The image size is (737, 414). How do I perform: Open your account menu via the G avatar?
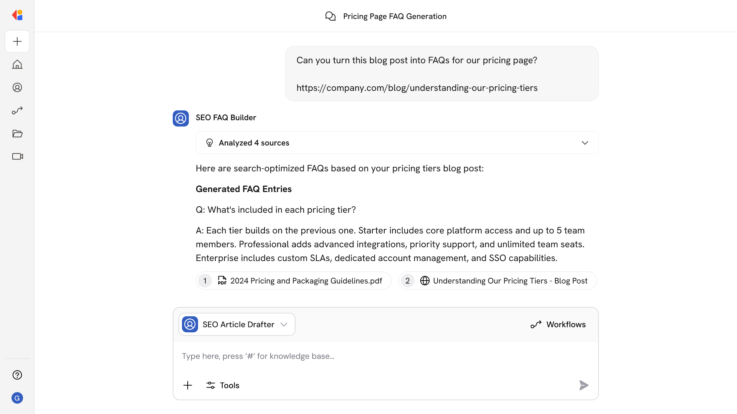17,398
